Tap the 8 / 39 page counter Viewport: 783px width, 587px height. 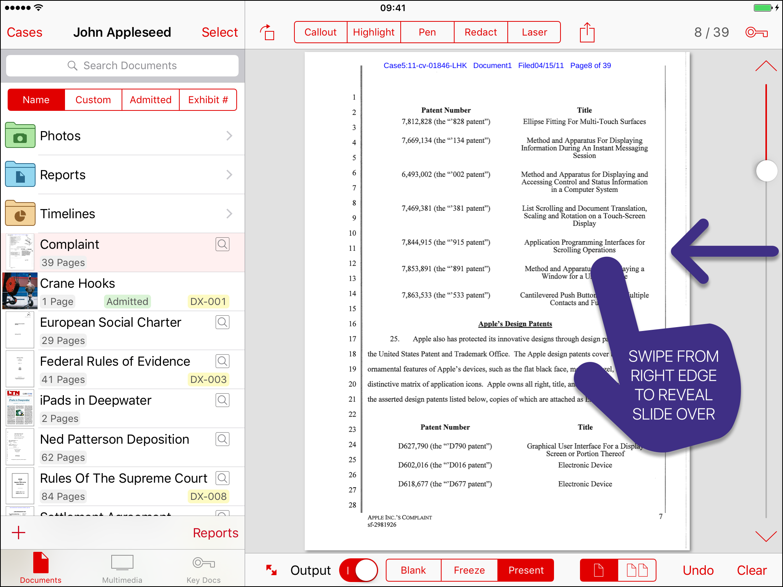[x=712, y=32]
